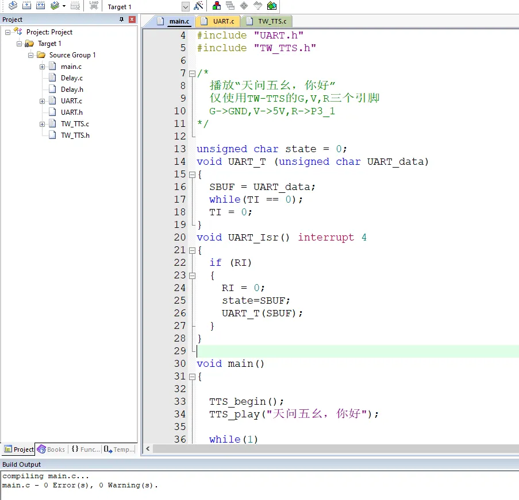This screenshot has width=519, height=500.
Task: Click the editor horizontal scrollbar track
Action: pyautogui.click(x=333, y=449)
